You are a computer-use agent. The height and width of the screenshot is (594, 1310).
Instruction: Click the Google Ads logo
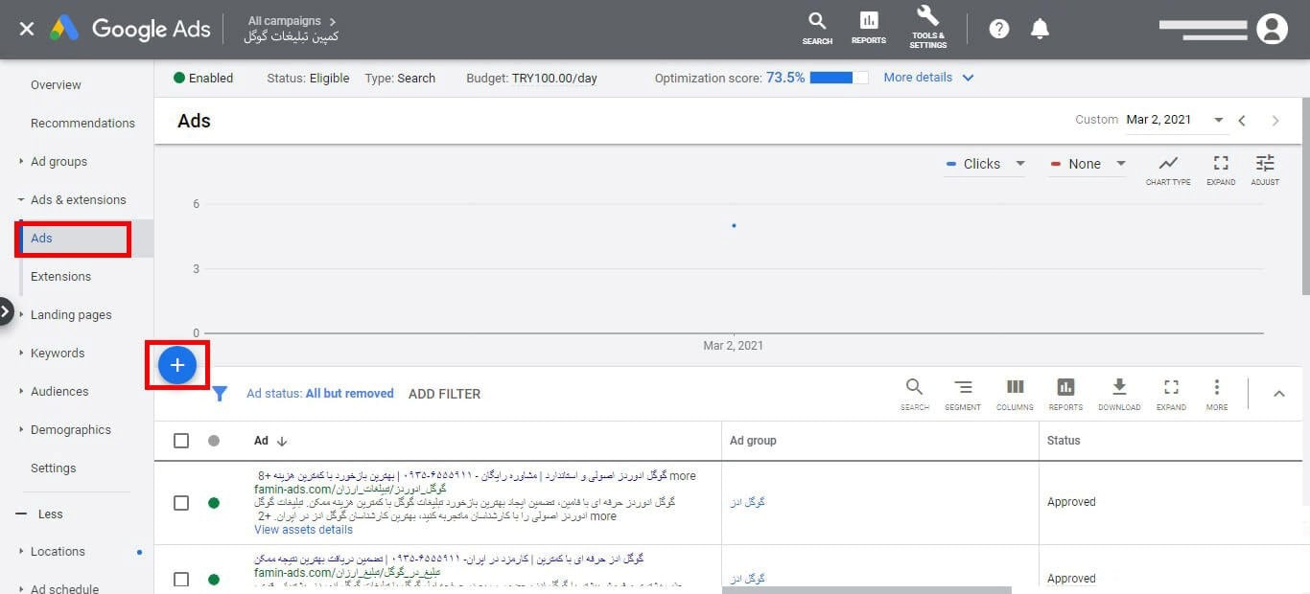click(x=130, y=29)
